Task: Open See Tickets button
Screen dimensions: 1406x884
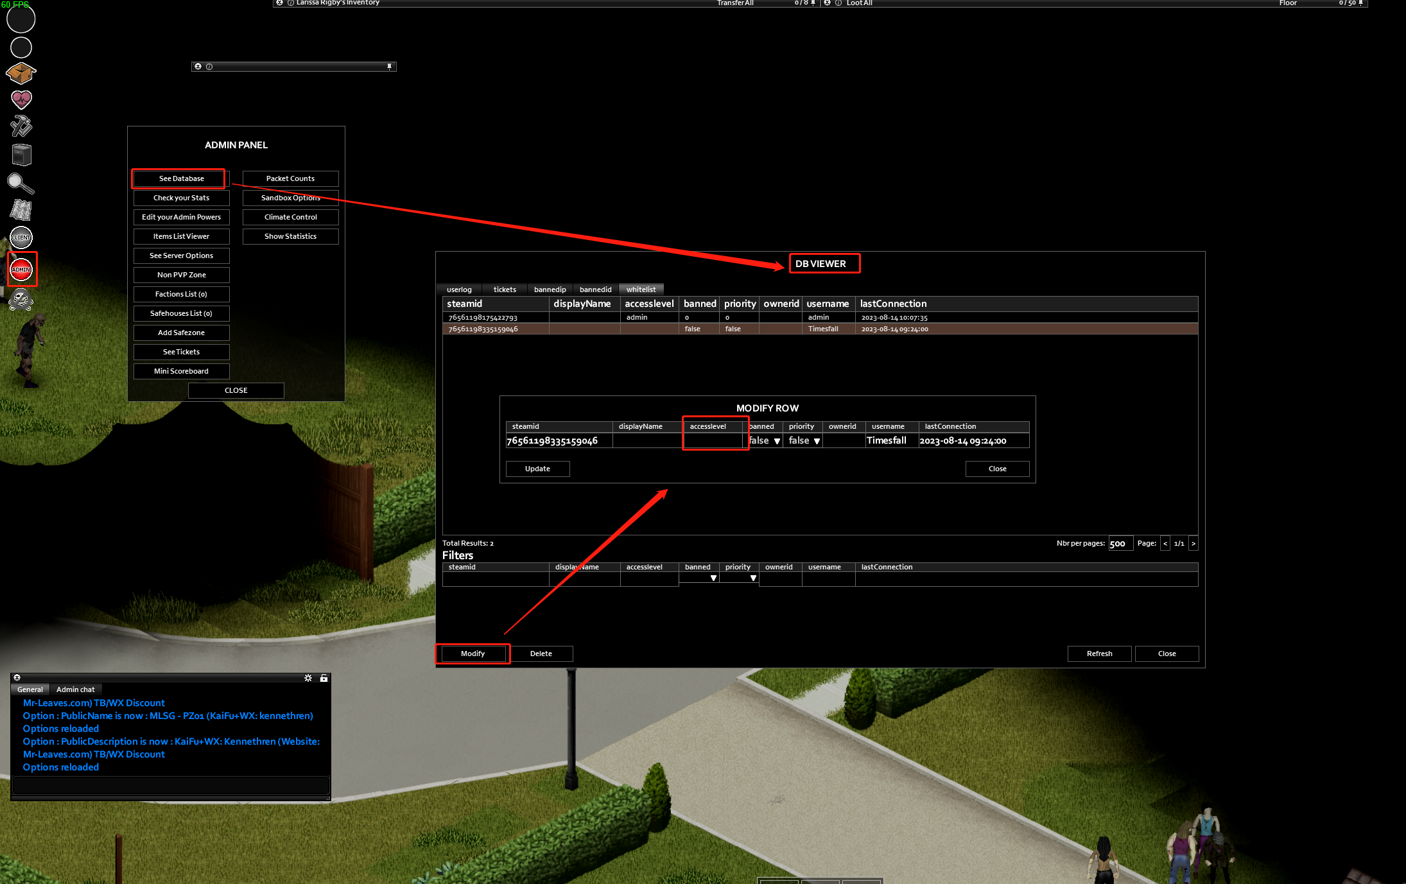Action: (182, 352)
